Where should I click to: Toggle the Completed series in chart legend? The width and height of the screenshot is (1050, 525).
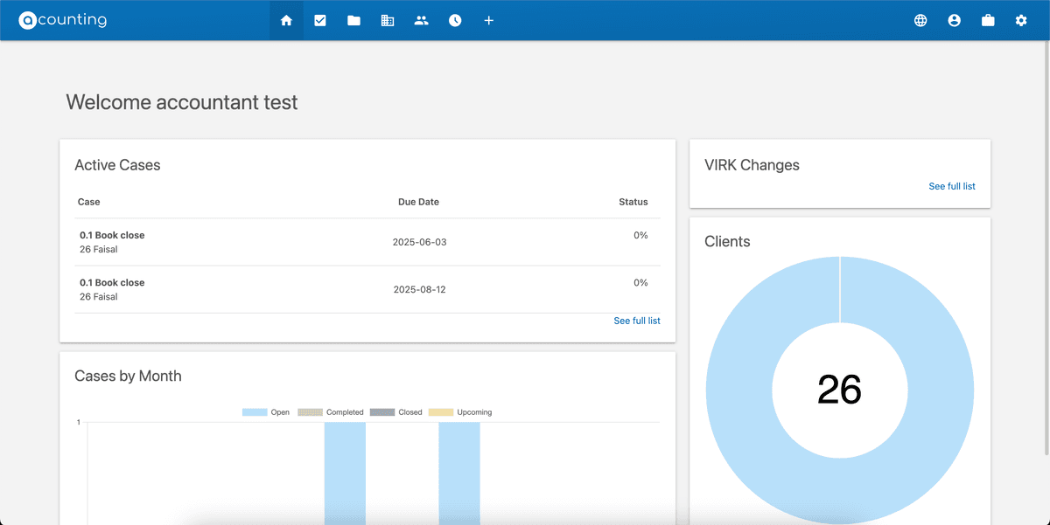pos(331,412)
